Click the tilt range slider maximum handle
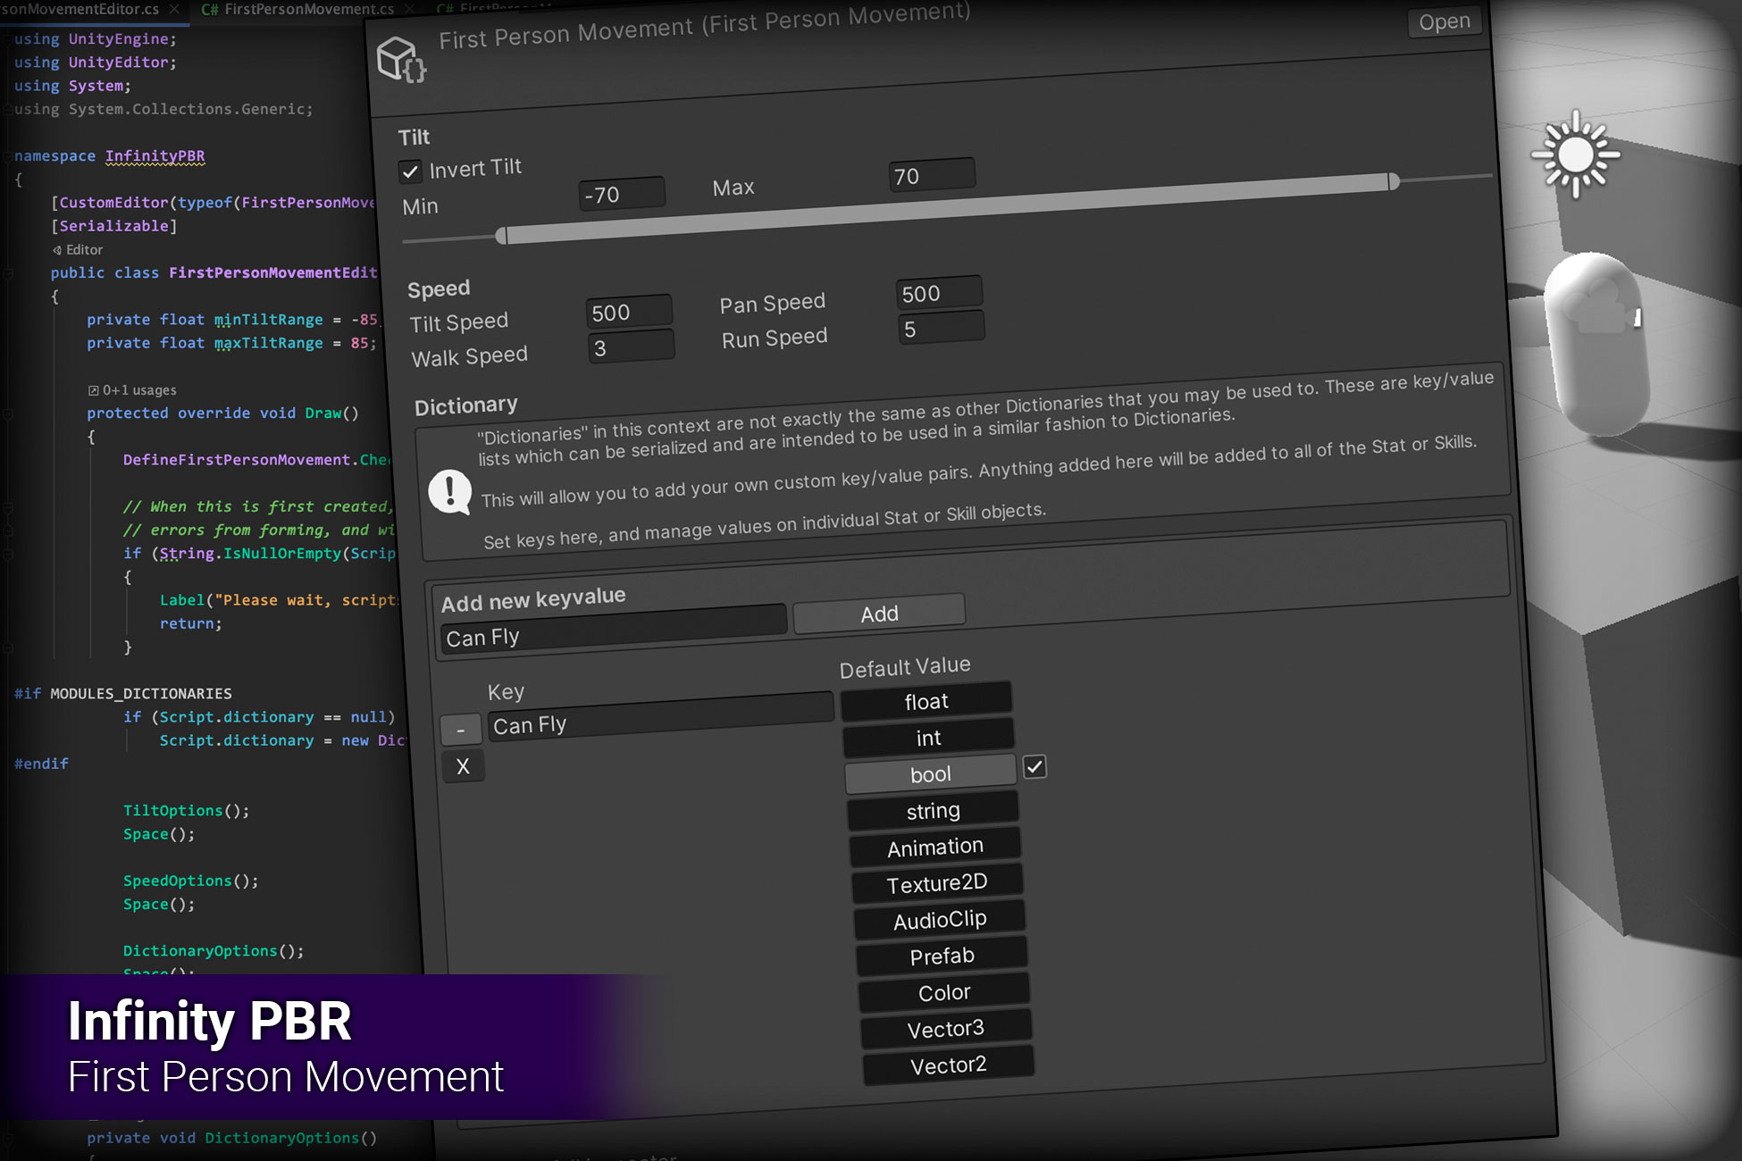This screenshot has width=1742, height=1161. [x=1394, y=181]
